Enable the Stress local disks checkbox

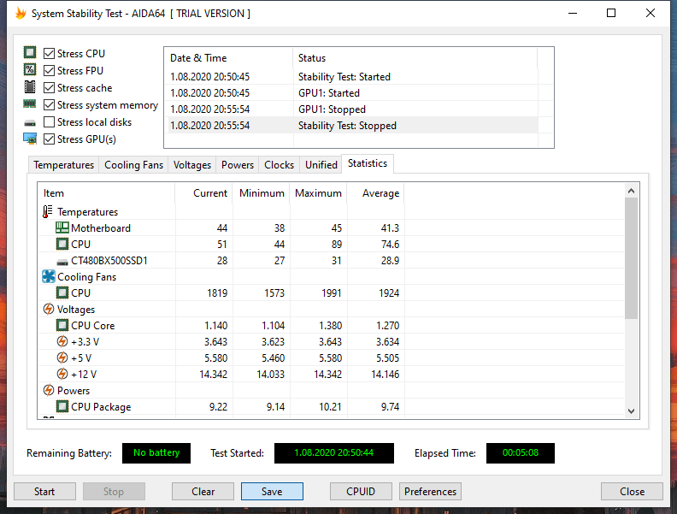[x=50, y=122]
